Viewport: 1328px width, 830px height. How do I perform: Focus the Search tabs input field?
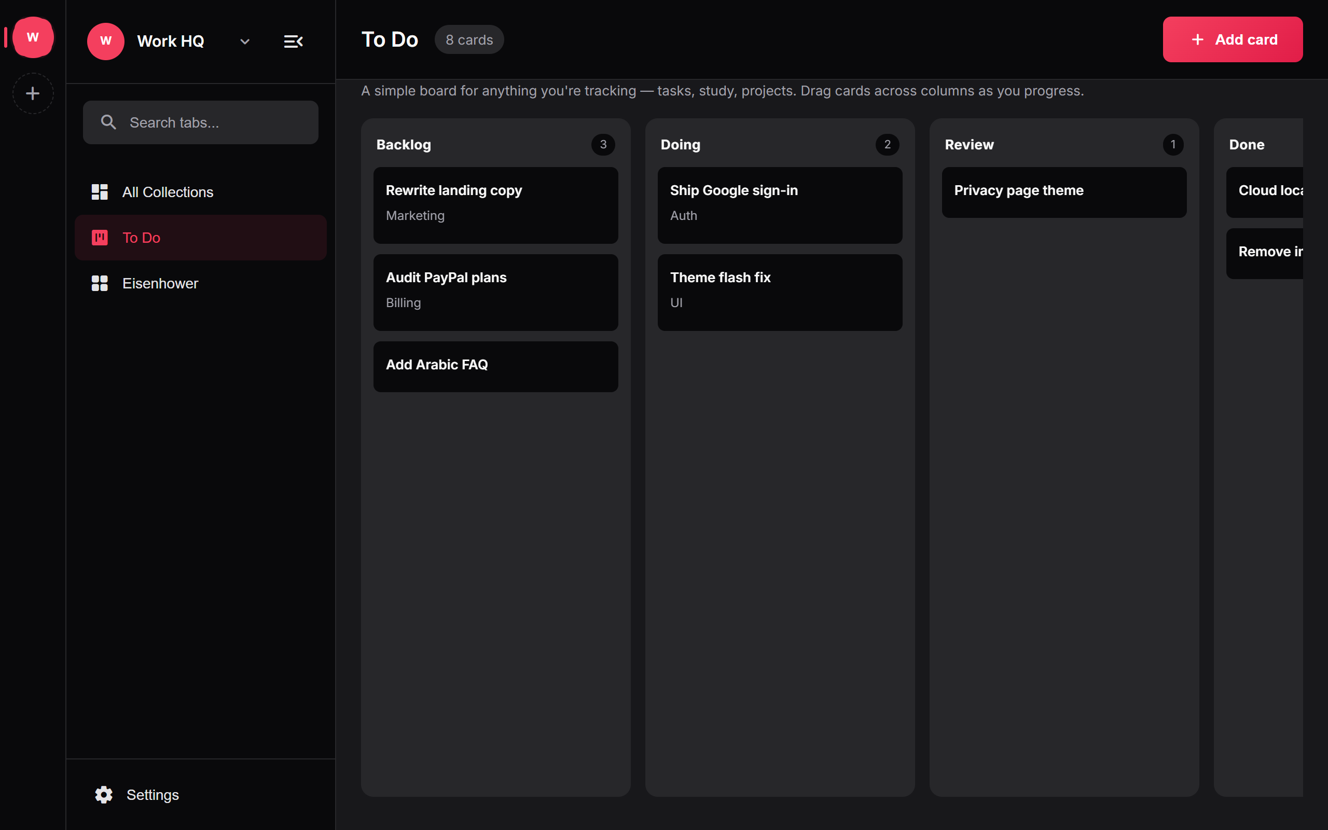point(201,122)
